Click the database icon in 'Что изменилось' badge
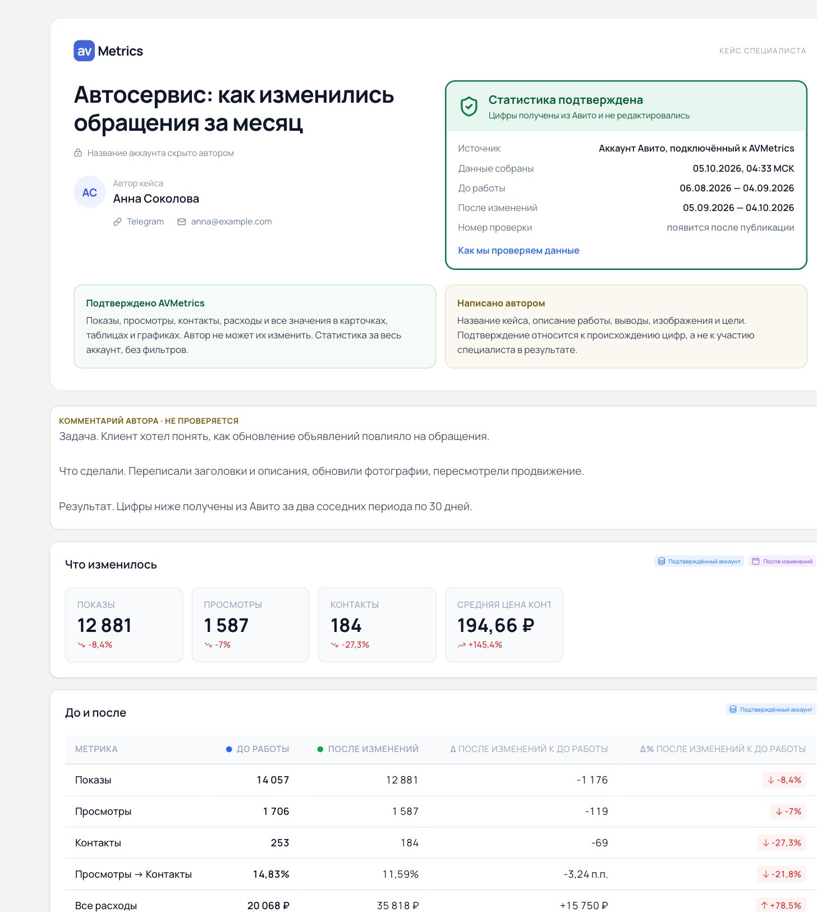Image resolution: width=817 pixels, height=912 pixels. (662, 561)
